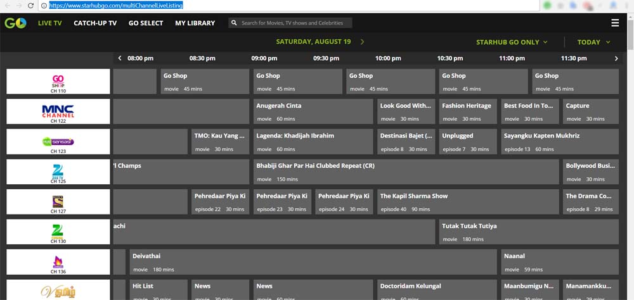This screenshot has height=300, width=634.
Task: Open the hamburger menu icon
Action: pos(615,23)
